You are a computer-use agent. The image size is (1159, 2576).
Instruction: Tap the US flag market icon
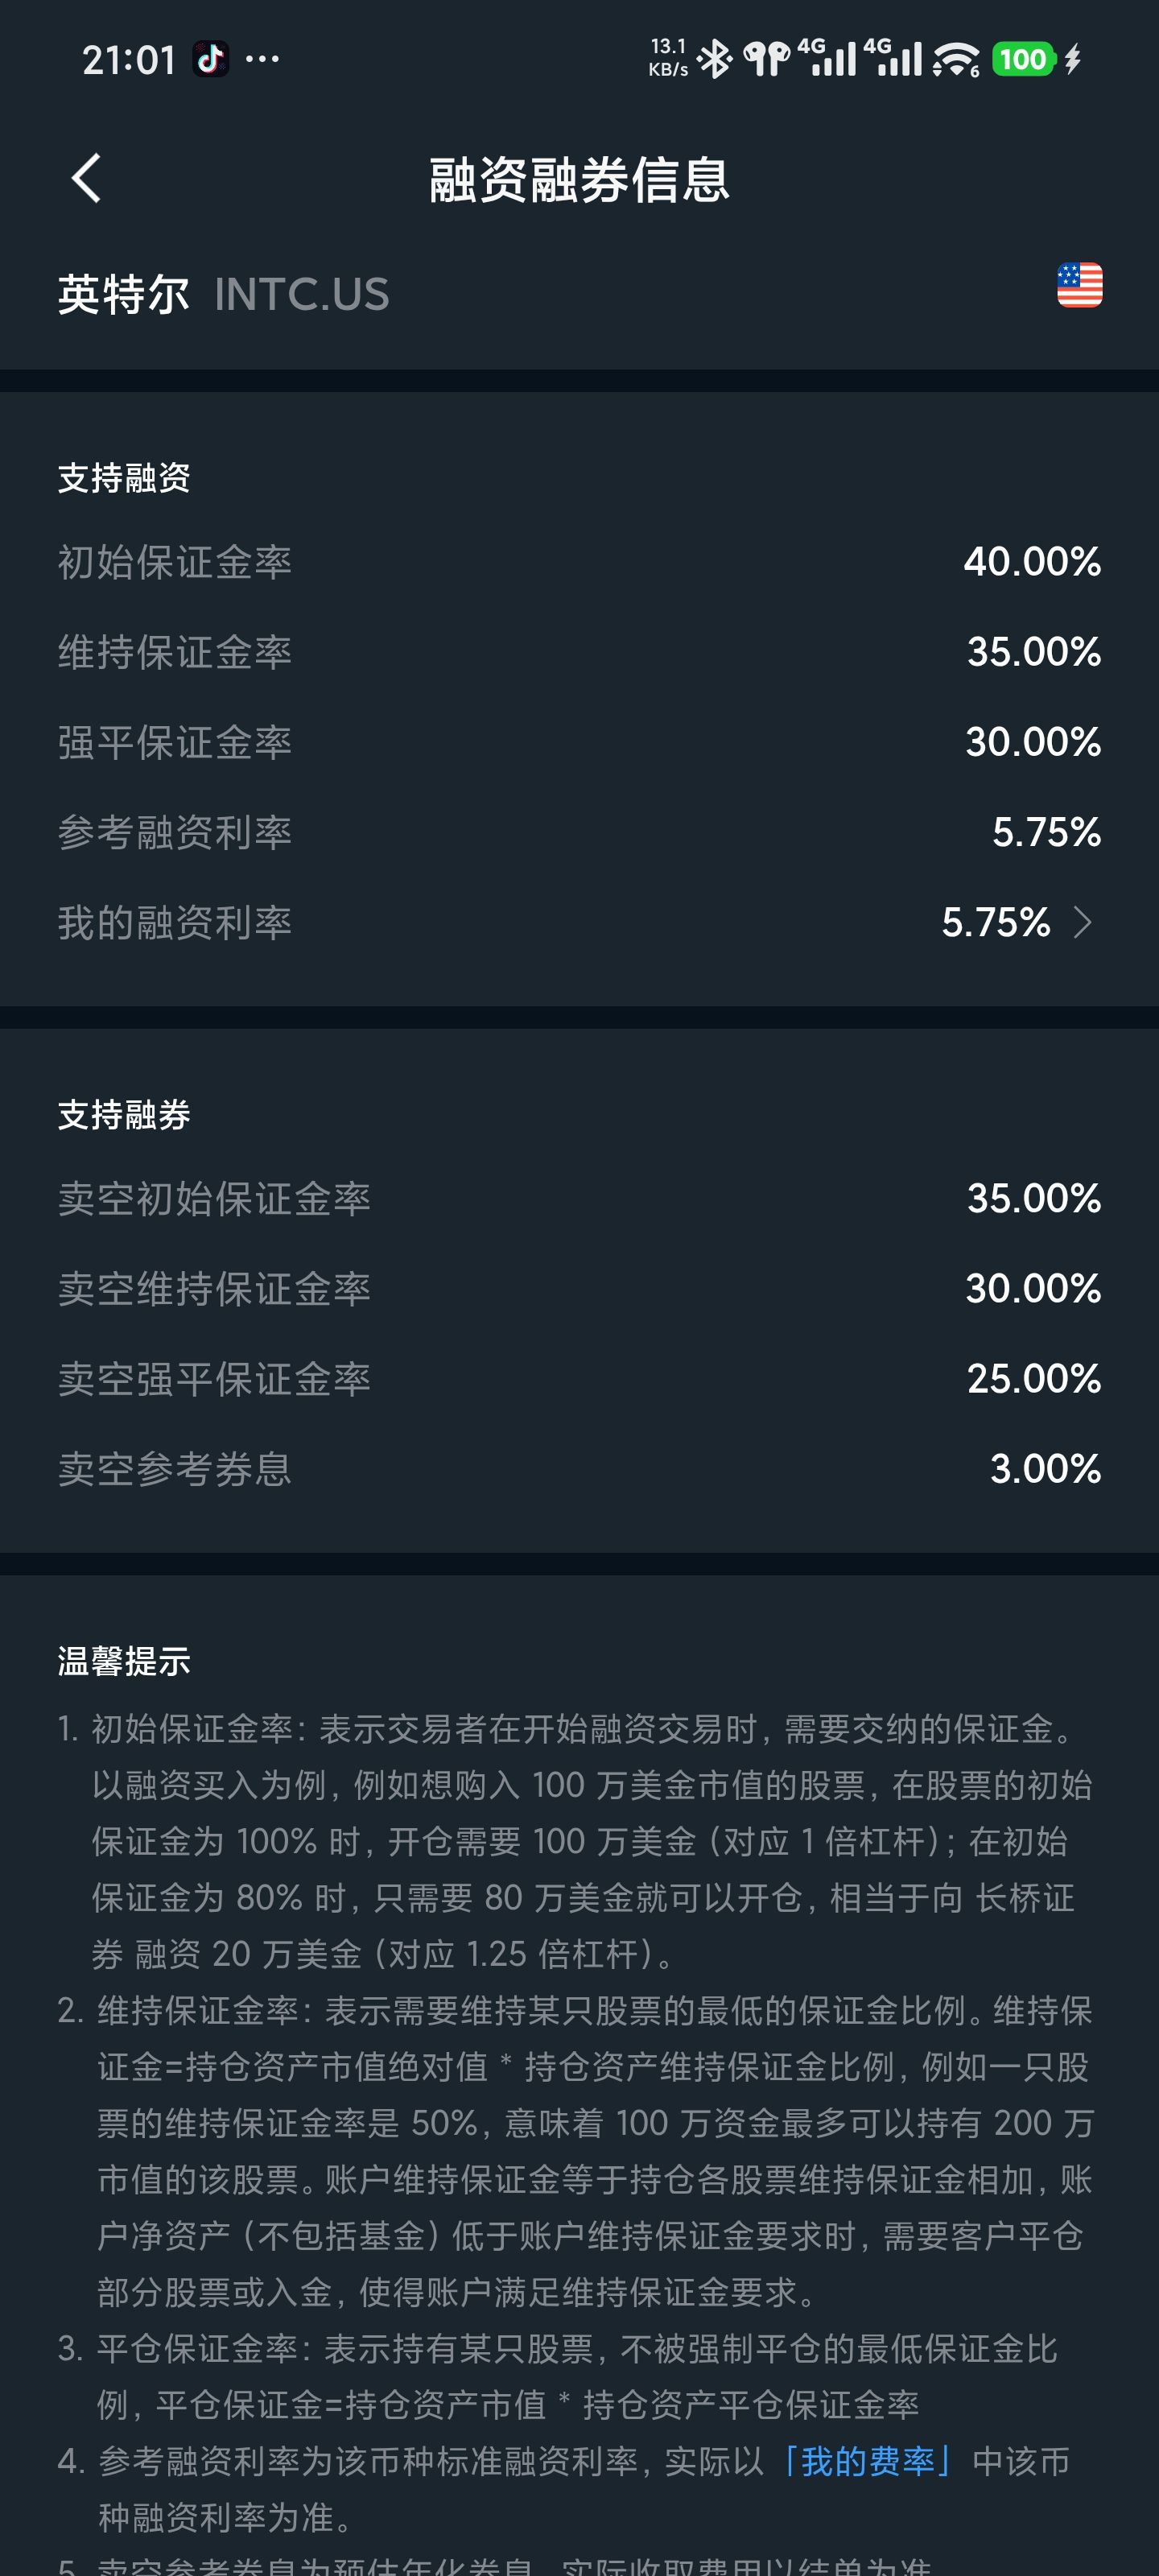(1079, 286)
